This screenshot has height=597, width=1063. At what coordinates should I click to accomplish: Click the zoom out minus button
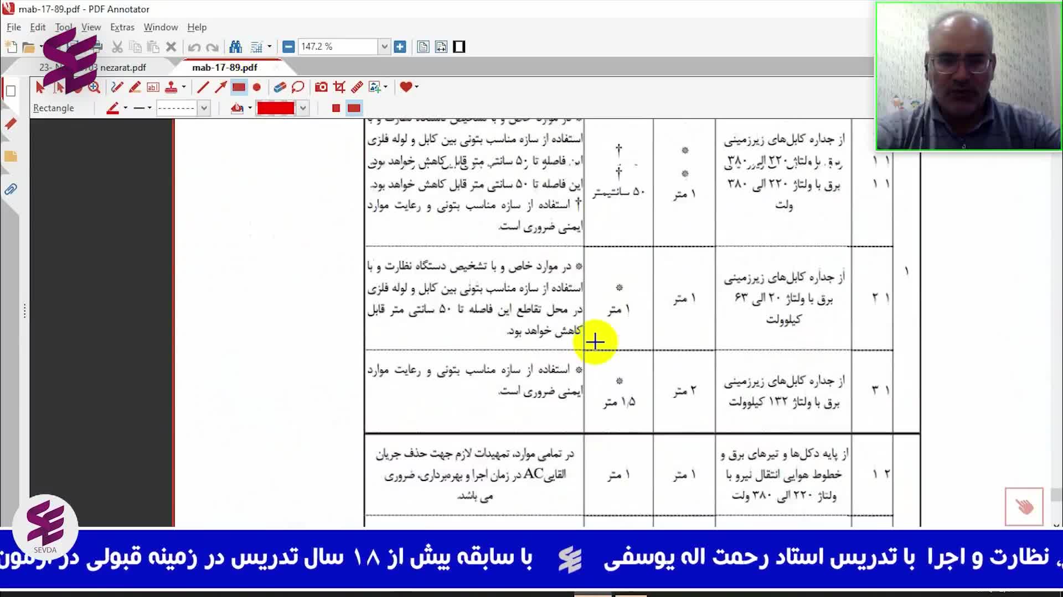pos(288,47)
